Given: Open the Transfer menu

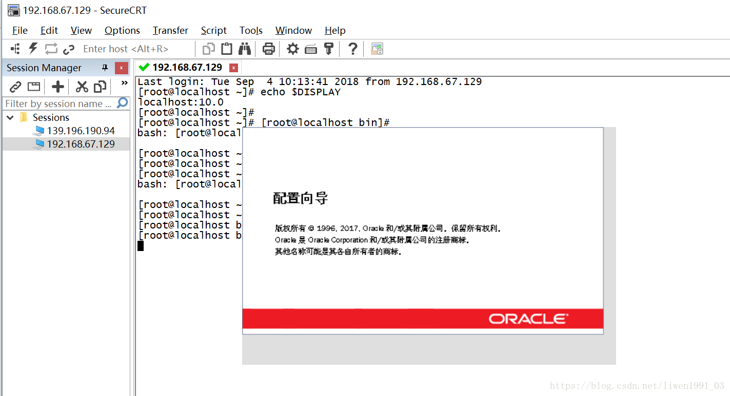Looking at the screenshot, I should pyautogui.click(x=170, y=30).
